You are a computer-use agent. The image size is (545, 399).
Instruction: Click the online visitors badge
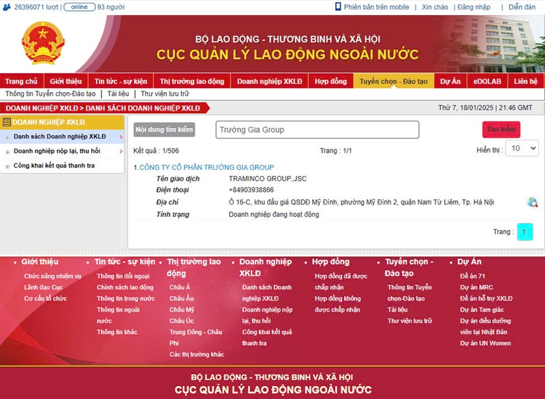[x=80, y=7]
